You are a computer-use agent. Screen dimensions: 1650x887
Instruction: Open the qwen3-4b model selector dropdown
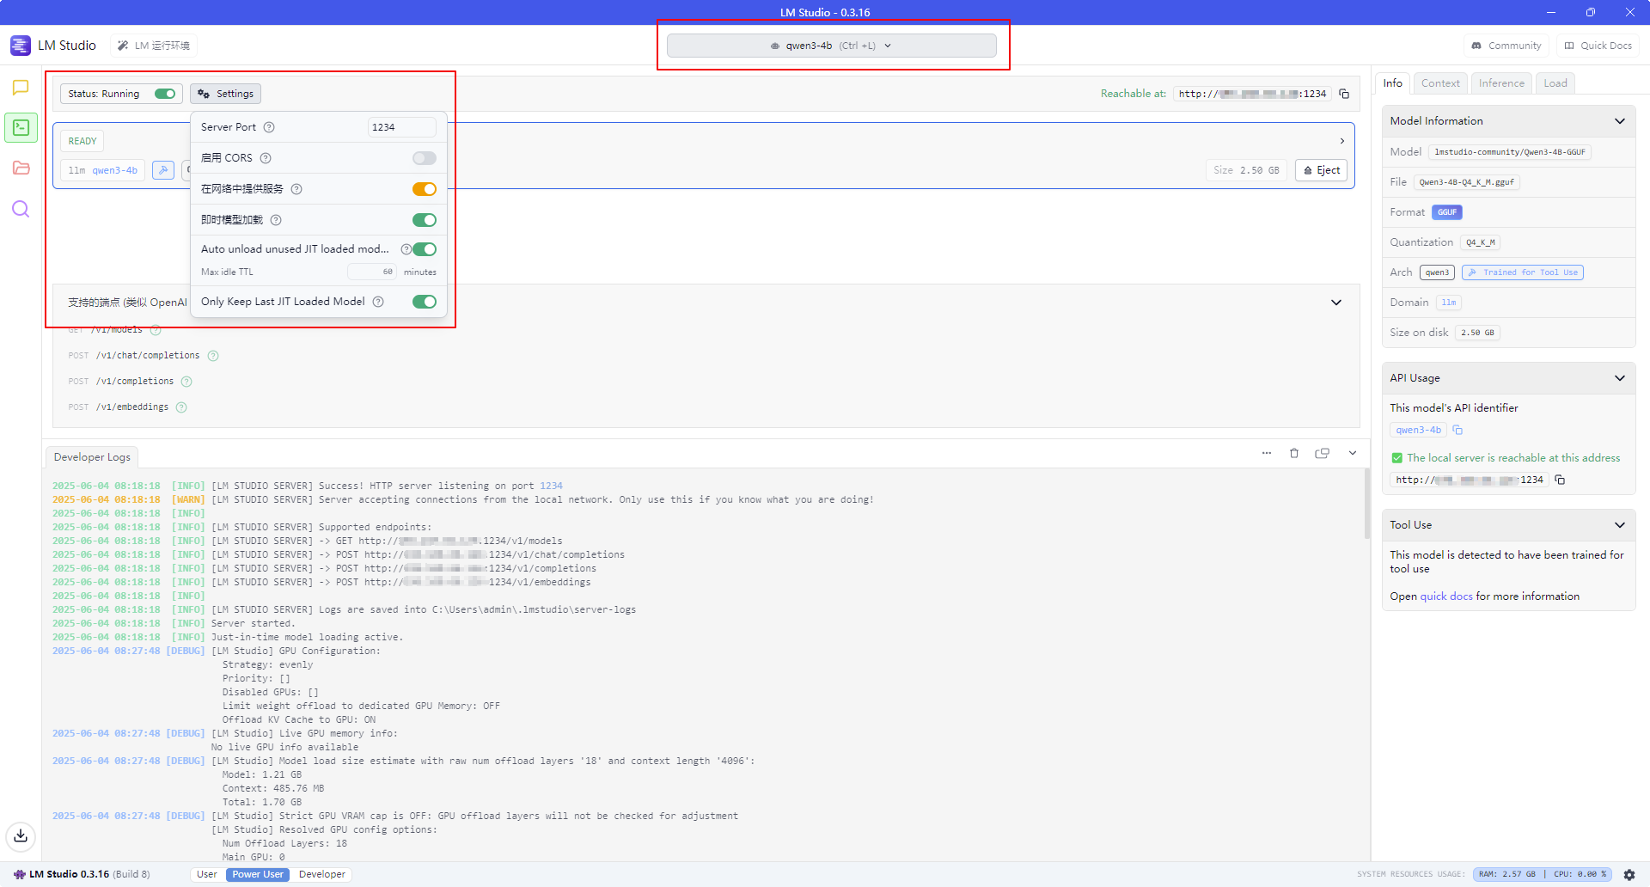[x=831, y=46]
